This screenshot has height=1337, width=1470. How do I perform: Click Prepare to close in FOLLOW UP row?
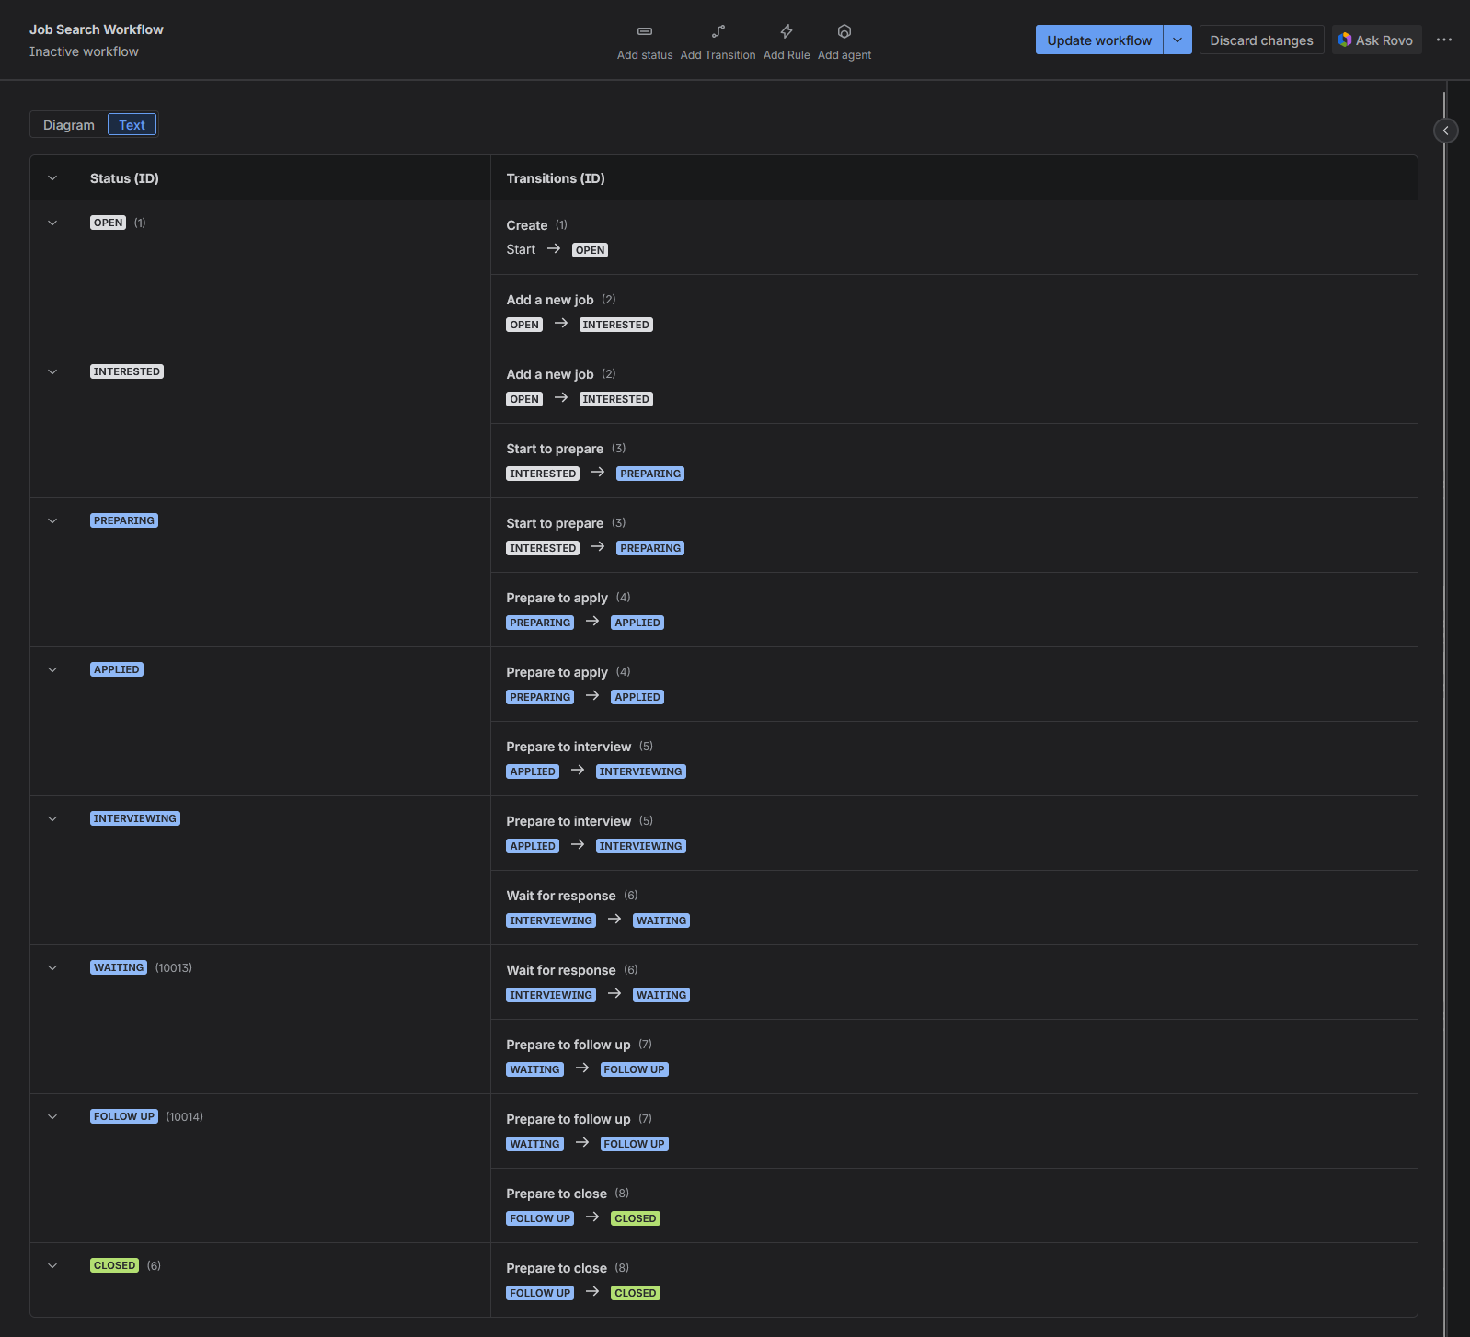pos(557,1194)
